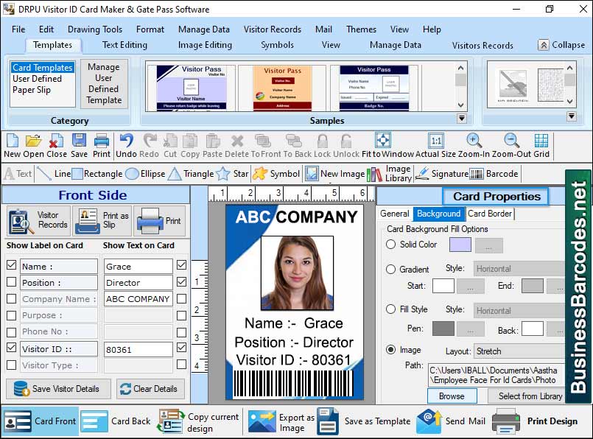Select the Fit to Window tool

tap(382, 142)
